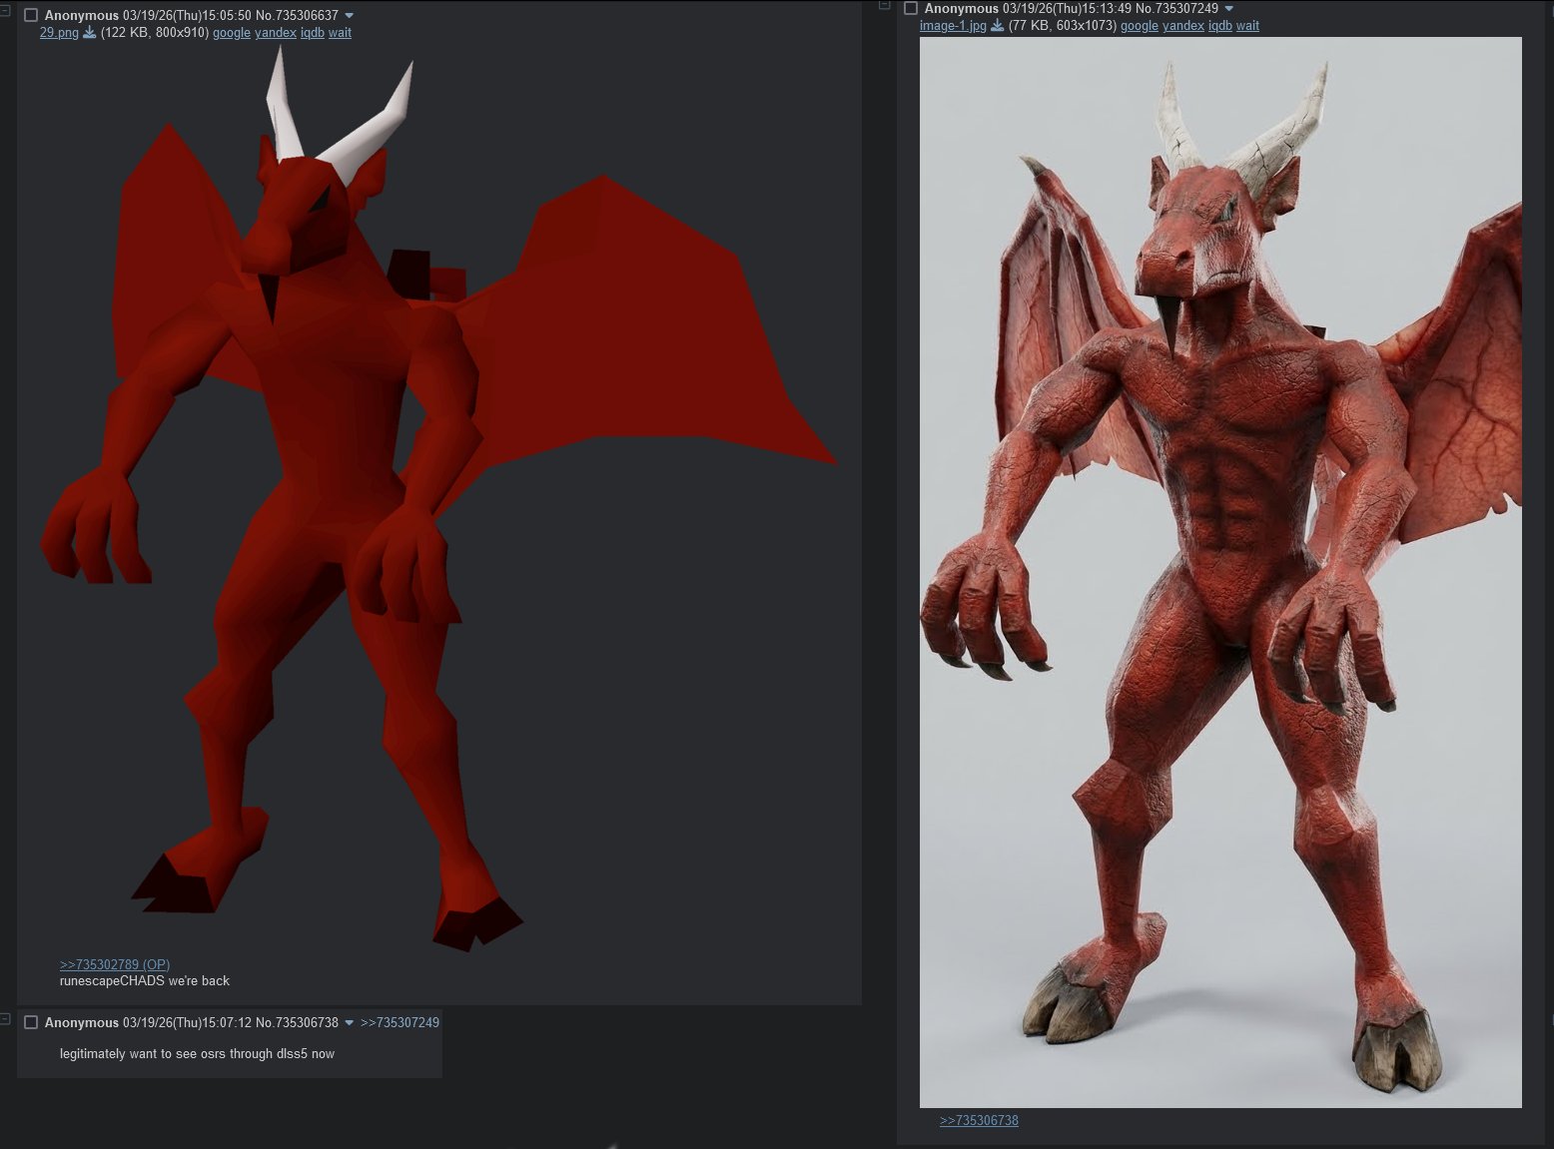Viewport: 1554px width, 1149px height.
Task: Hide post No.735307249 with its minus icon
Action: (884, 6)
